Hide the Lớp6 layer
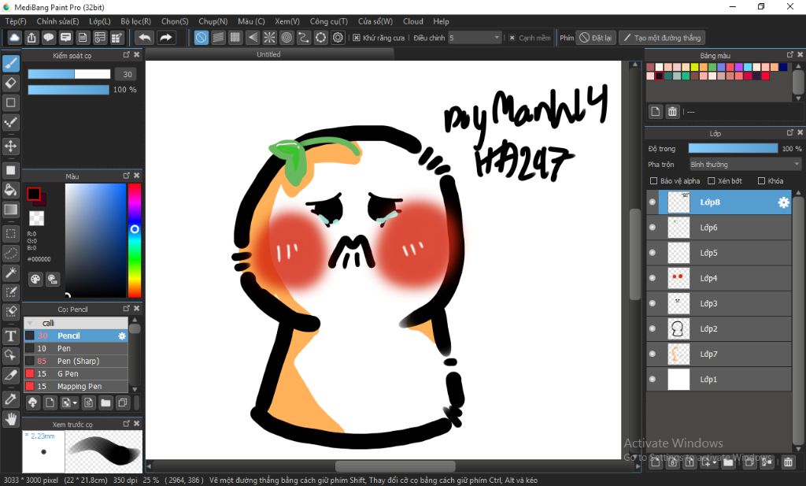This screenshot has height=486, width=806. click(x=653, y=228)
